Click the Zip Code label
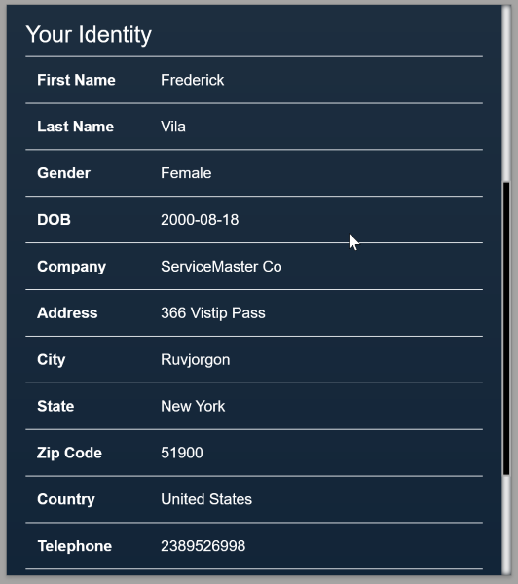518x584 pixels. 69,453
